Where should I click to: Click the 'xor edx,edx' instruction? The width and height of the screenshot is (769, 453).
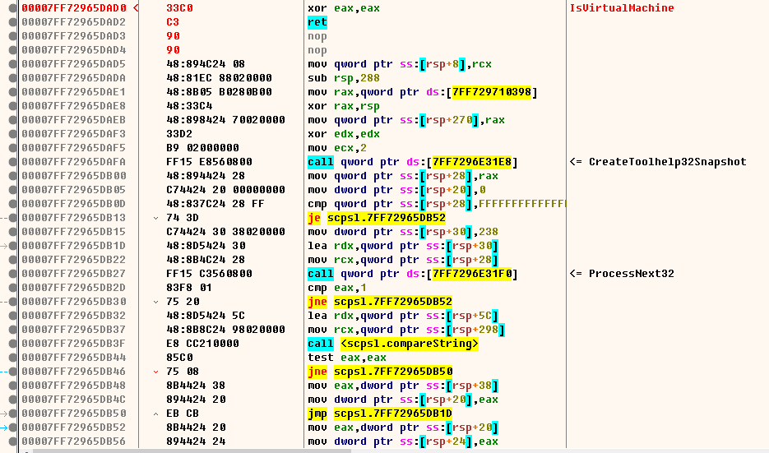click(x=343, y=134)
